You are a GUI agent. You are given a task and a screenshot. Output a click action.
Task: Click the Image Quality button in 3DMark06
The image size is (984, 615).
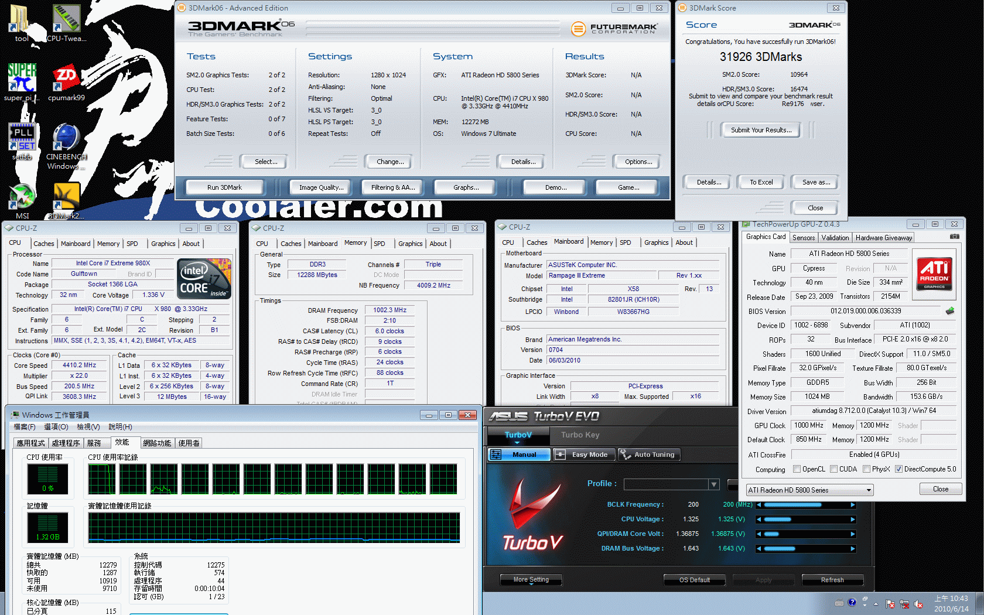321,187
